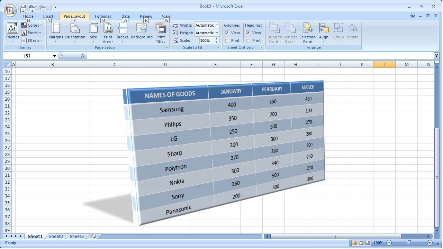Add a sheet Background image
Image resolution: width=443 pixels, height=249 pixels.
[x=142, y=33]
